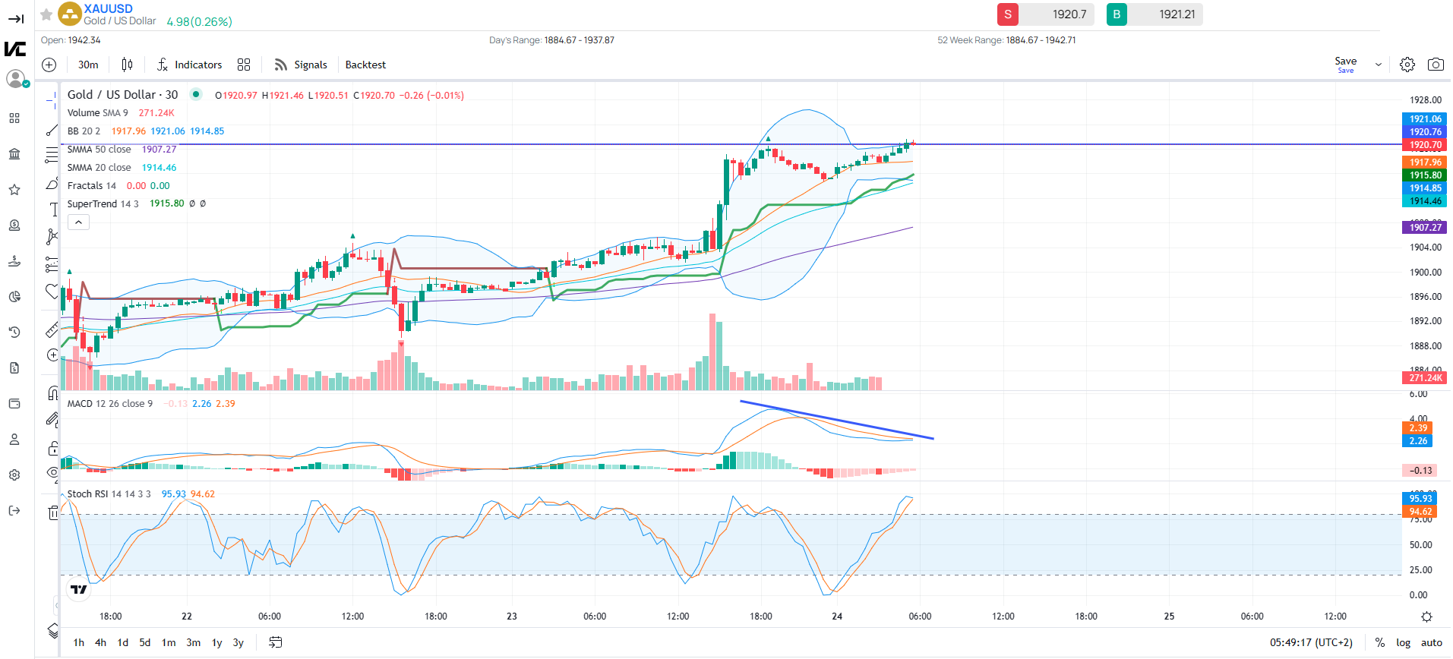The height and width of the screenshot is (659, 1453).
Task: Select the 4h date range
Action: pyautogui.click(x=100, y=642)
